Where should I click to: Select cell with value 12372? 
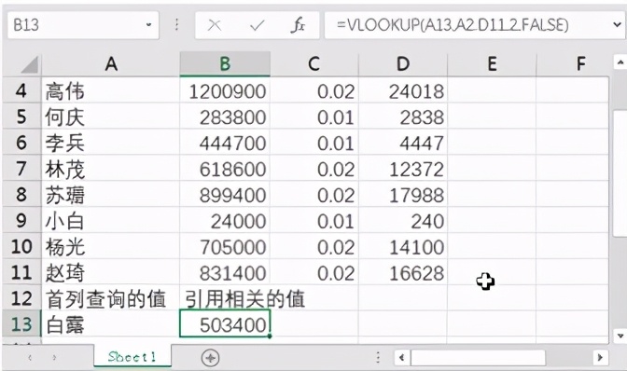403,169
